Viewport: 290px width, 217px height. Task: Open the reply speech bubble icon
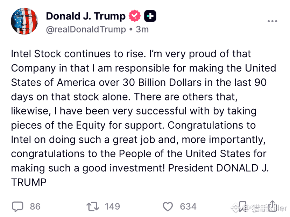pos(17,207)
